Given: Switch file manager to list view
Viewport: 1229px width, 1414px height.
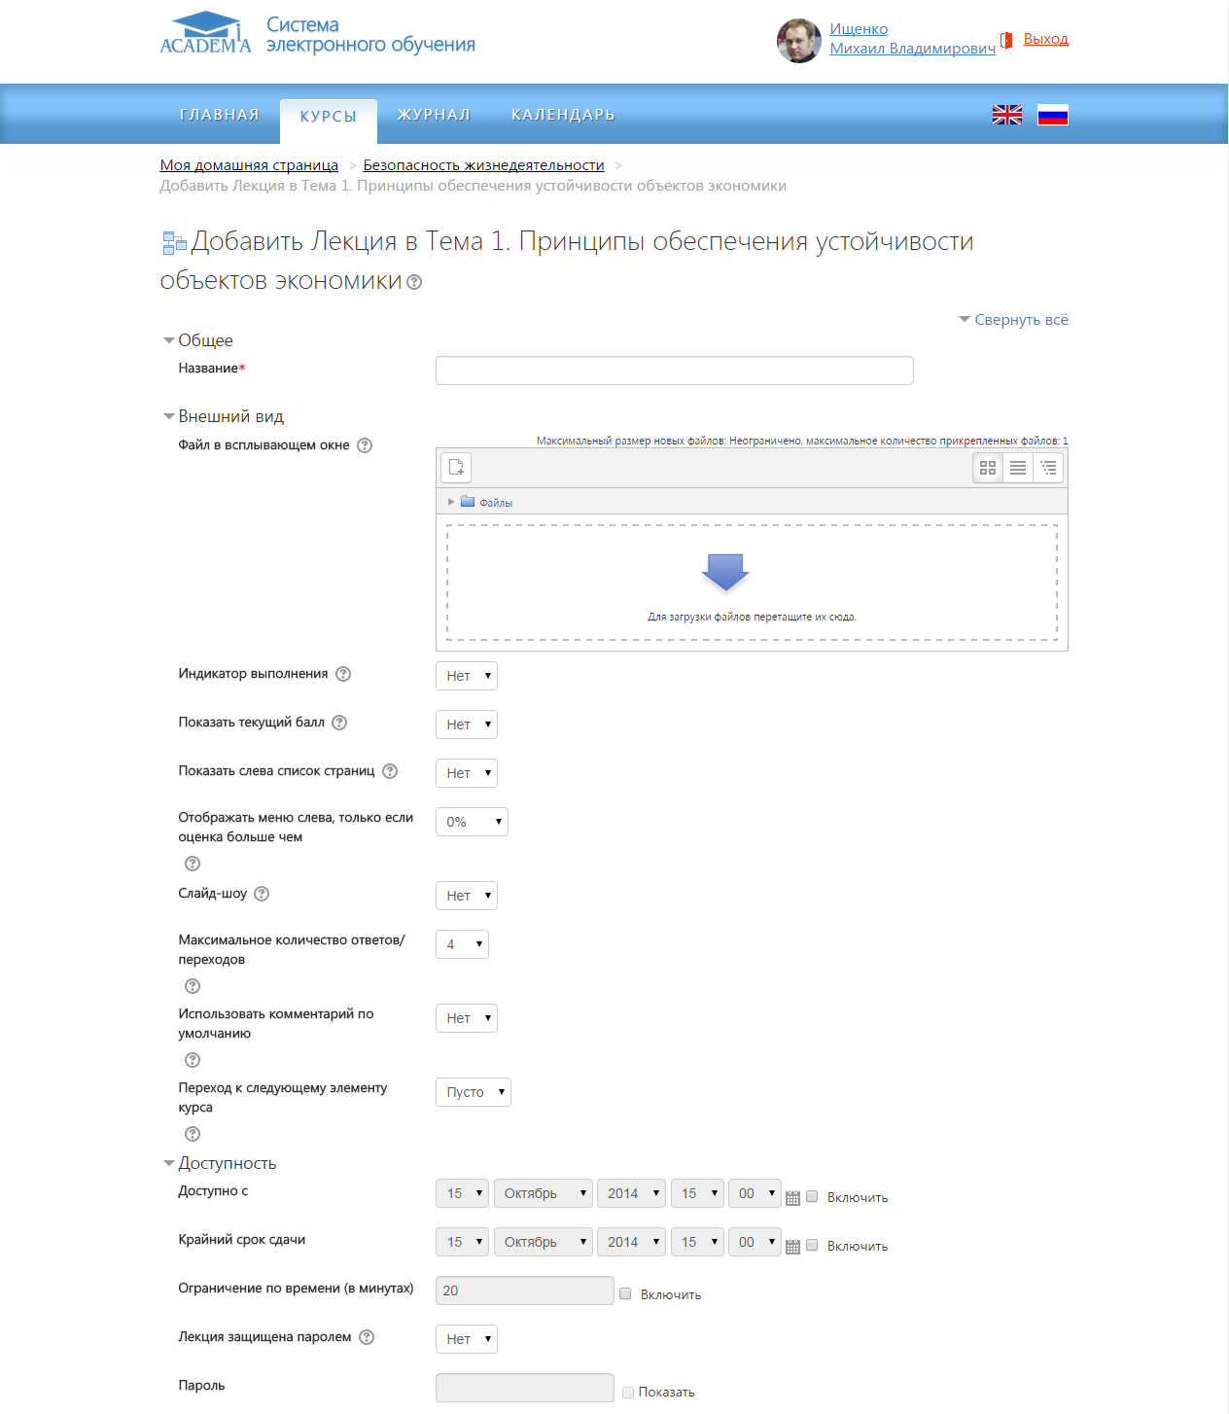Looking at the screenshot, I should click(x=1018, y=468).
